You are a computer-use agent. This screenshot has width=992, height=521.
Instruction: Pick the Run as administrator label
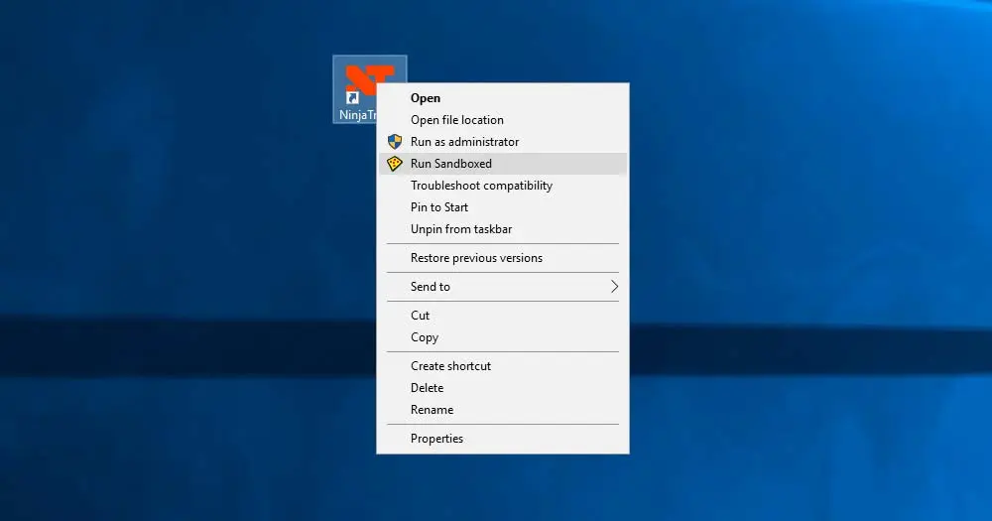[x=464, y=142]
